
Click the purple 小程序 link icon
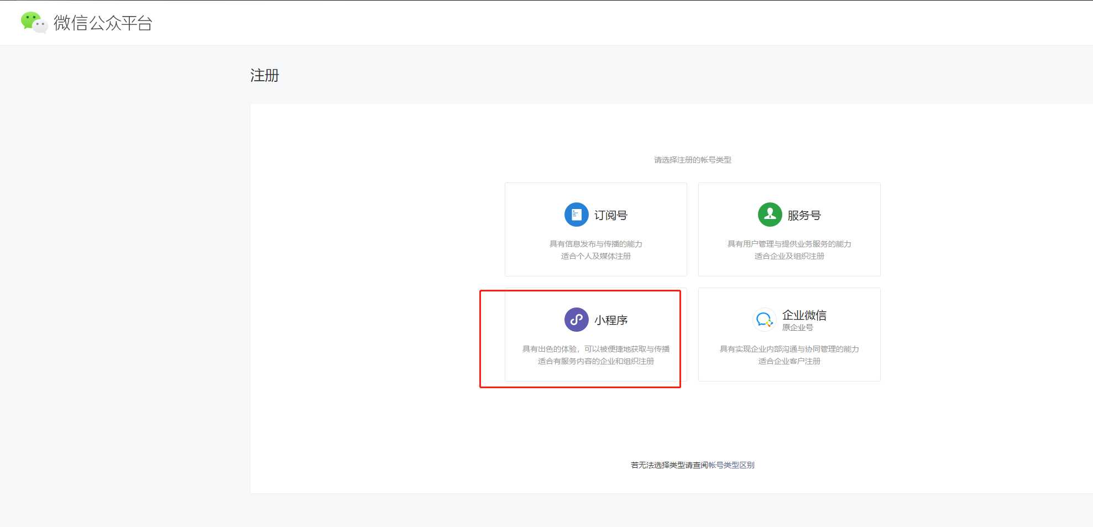click(576, 320)
